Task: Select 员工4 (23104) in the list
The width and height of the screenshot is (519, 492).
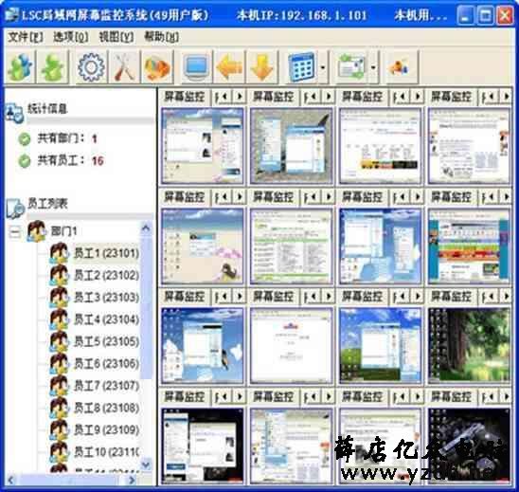Action: (106, 319)
